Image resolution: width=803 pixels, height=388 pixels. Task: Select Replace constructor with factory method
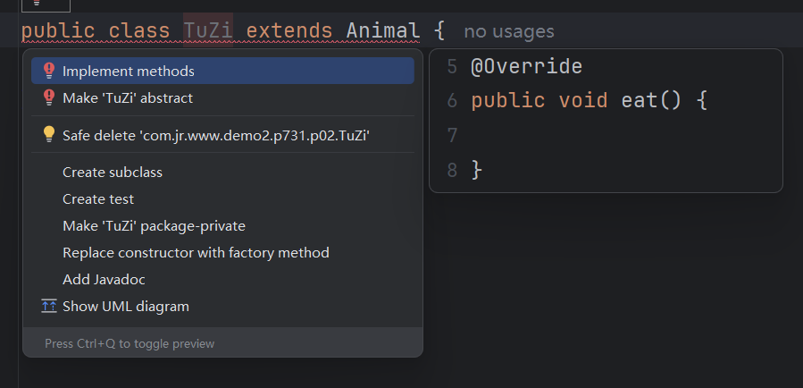pyautogui.click(x=222, y=253)
